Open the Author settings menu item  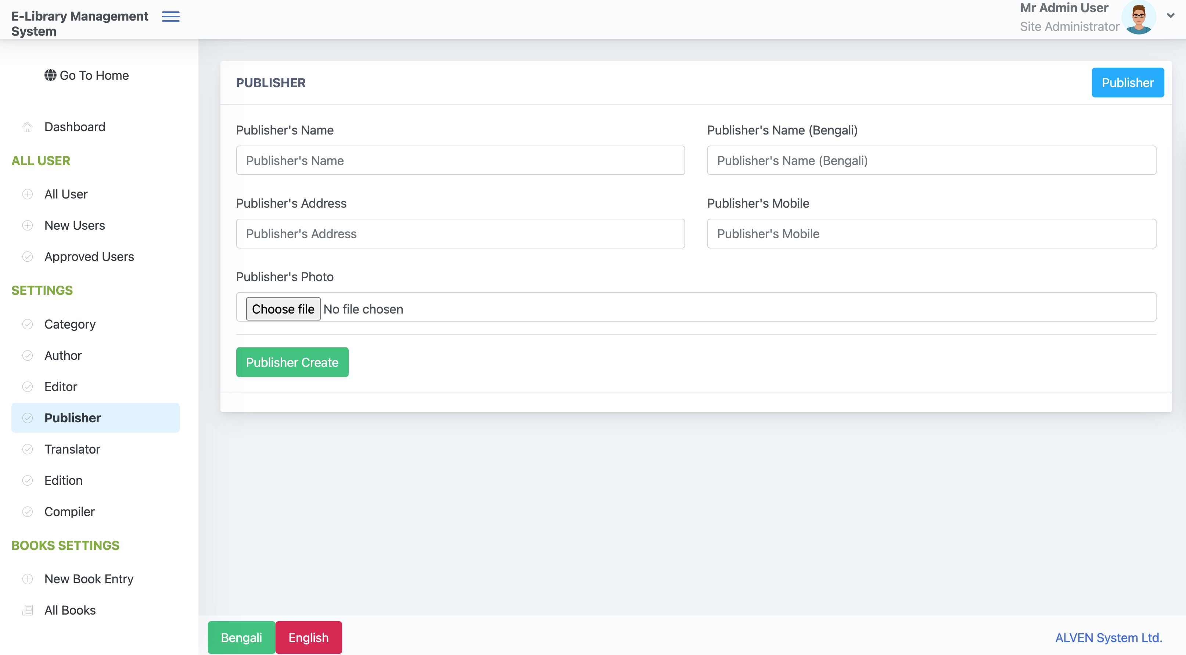click(95, 355)
